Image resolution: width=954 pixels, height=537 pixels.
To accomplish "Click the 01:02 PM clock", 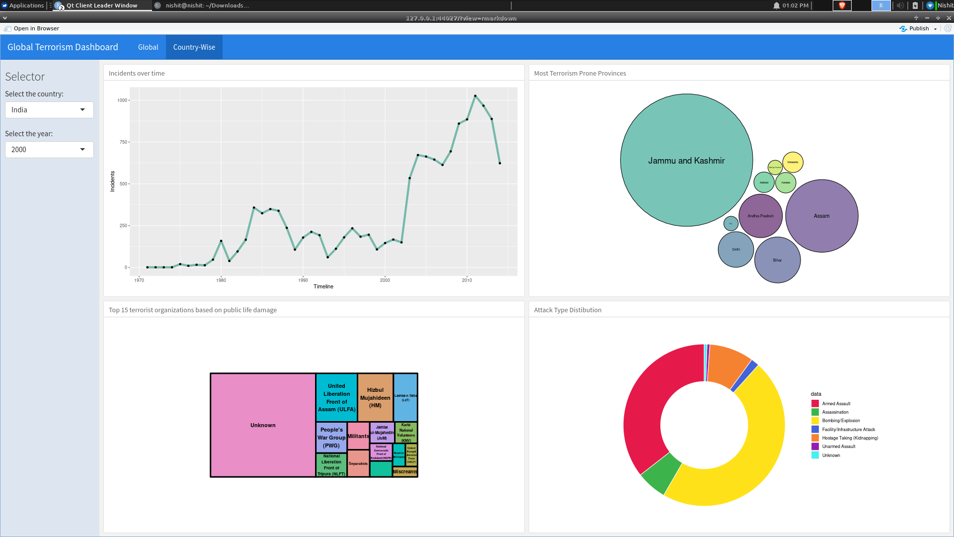I will click(x=795, y=5).
